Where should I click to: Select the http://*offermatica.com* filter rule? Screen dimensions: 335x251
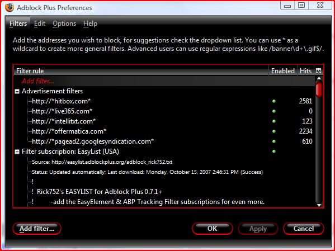pyautogui.click(x=164, y=131)
